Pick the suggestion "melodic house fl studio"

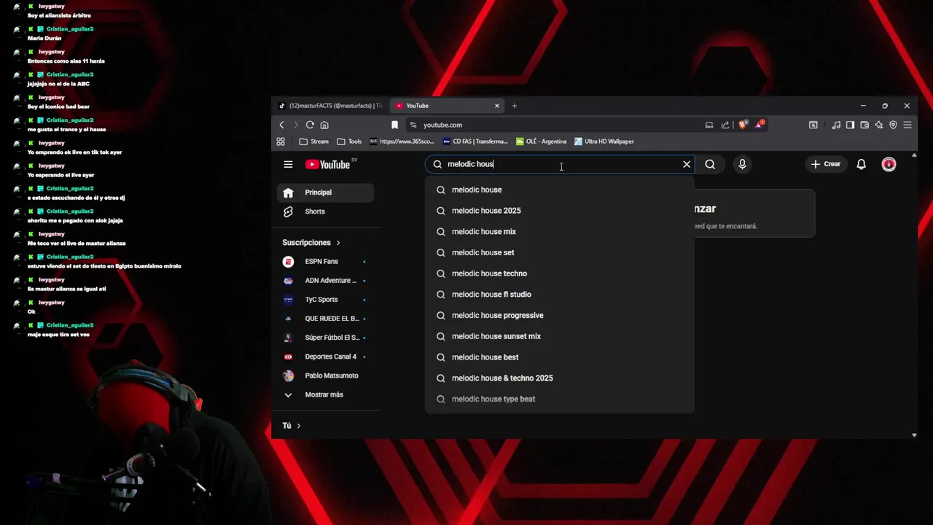pyautogui.click(x=559, y=295)
